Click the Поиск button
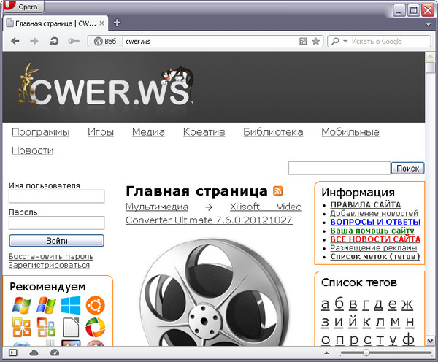Image resolution: width=438 pixels, height=362 pixels. 407,168
